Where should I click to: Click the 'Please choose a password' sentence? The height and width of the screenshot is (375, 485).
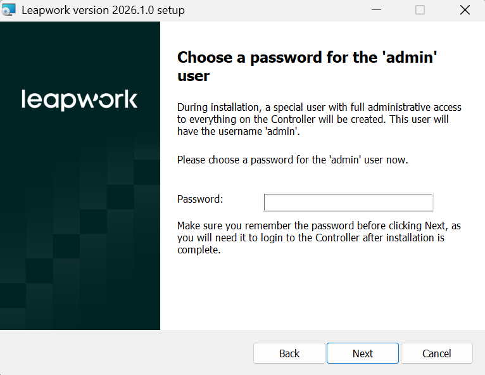pos(293,160)
